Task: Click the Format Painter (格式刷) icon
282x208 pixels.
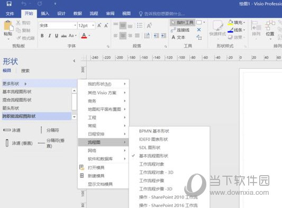Action: click(x=19, y=38)
